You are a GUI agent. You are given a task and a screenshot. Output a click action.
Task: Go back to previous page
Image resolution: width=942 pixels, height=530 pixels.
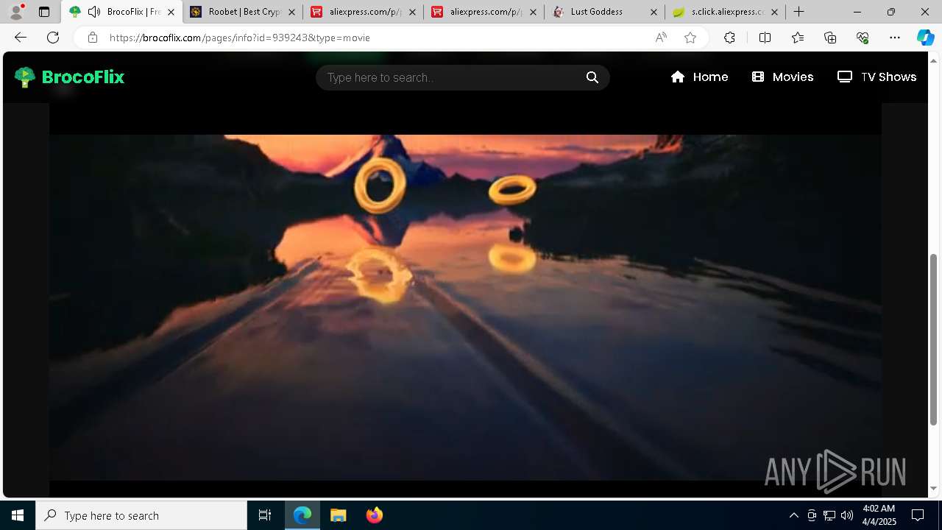[21, 38]
